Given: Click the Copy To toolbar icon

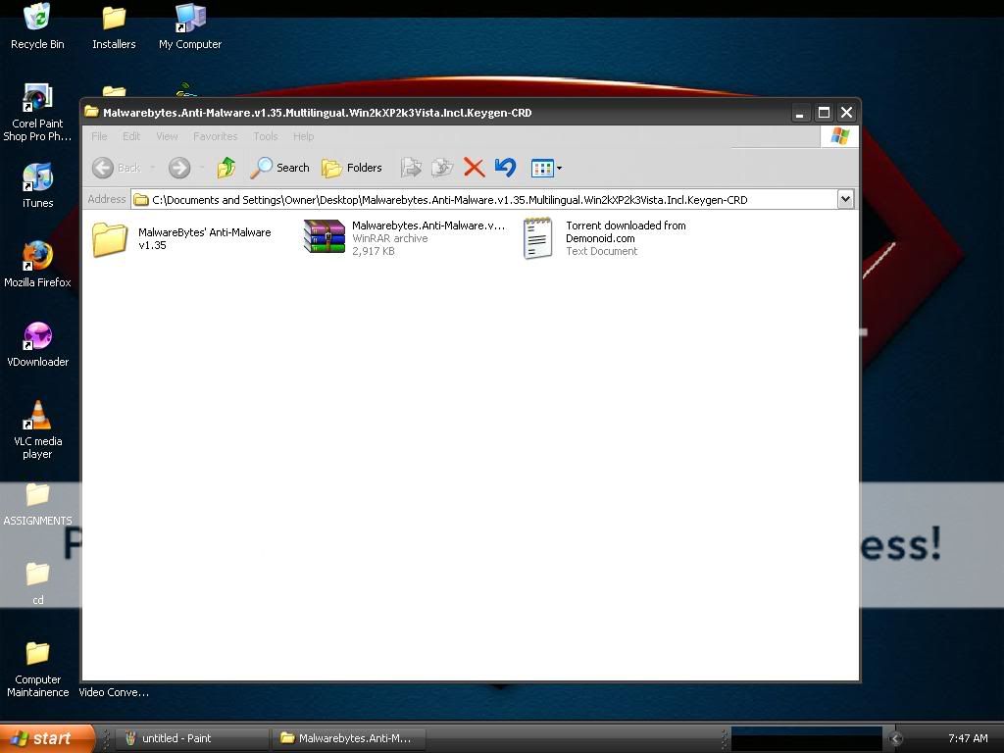Looking at the screenshot, I should 442,168.
